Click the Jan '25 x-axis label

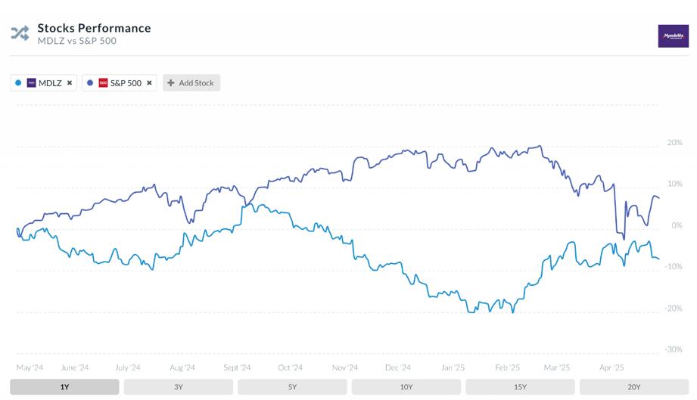(453, 367)
